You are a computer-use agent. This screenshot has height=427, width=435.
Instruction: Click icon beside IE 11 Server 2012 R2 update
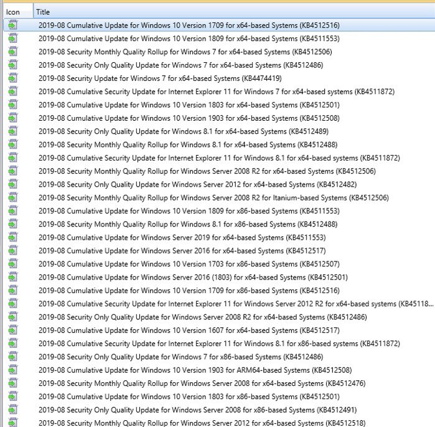coord(13,304)
